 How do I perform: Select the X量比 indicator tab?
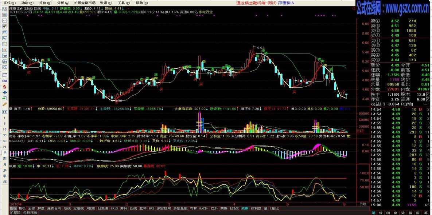tap(274, 208)
